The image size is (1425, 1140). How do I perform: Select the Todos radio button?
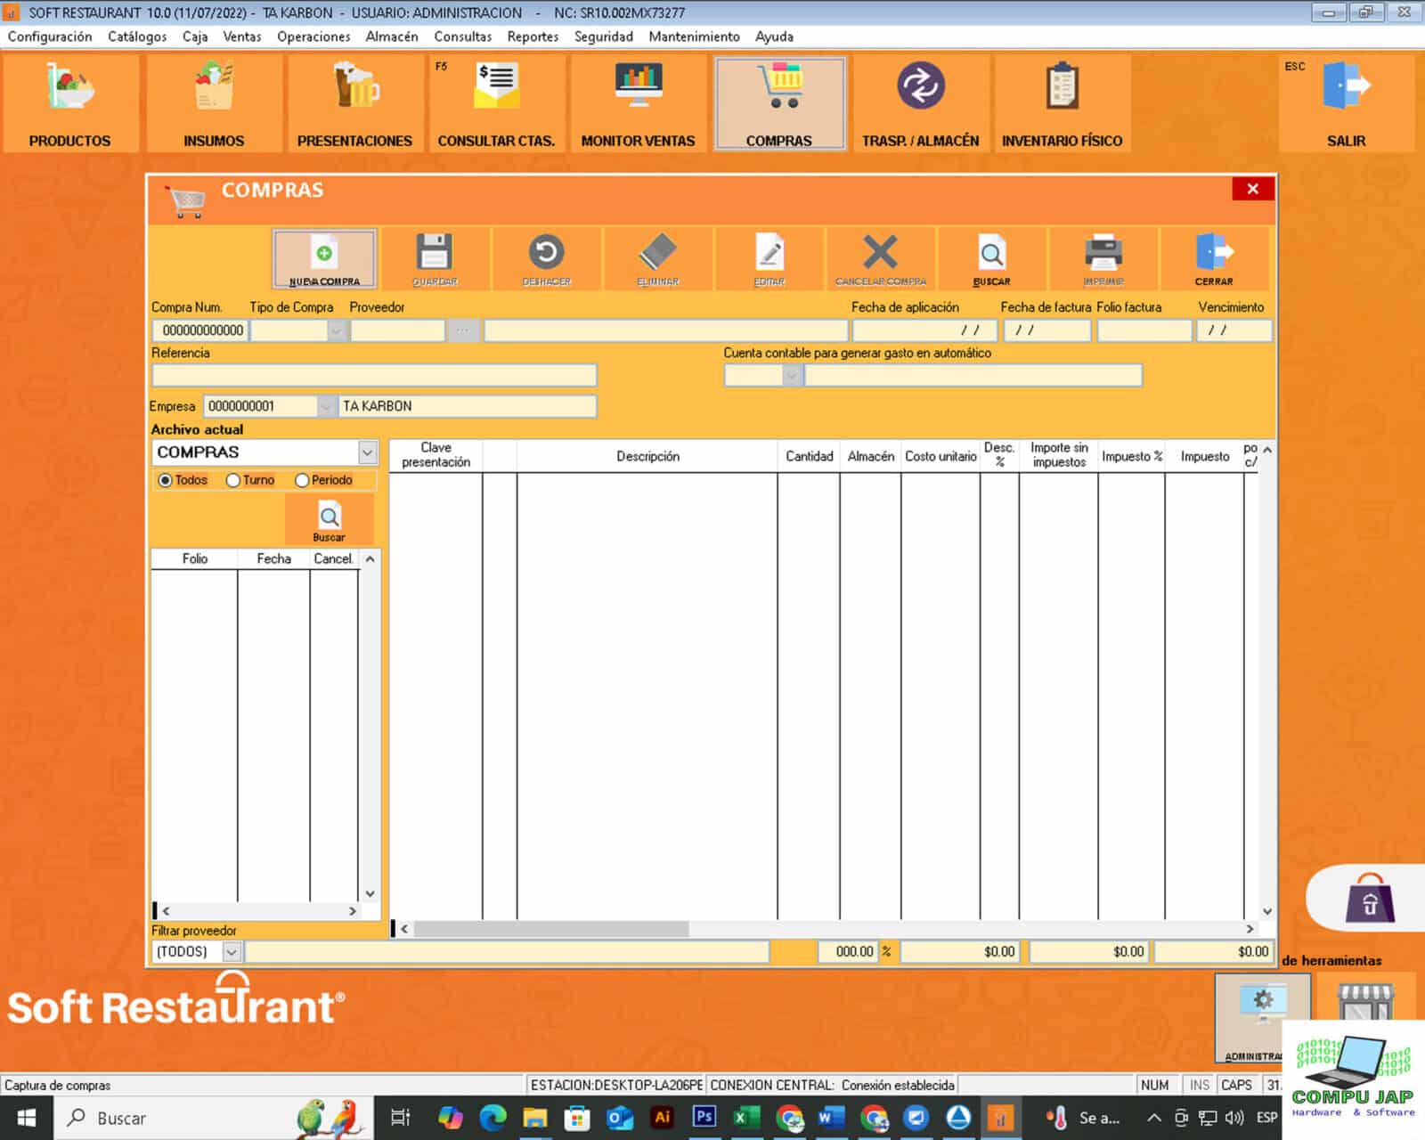165,480
